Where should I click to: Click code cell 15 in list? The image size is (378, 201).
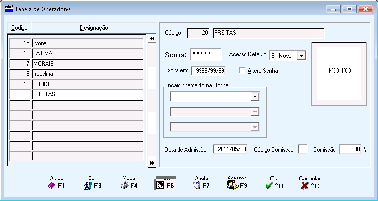[20, 44]
